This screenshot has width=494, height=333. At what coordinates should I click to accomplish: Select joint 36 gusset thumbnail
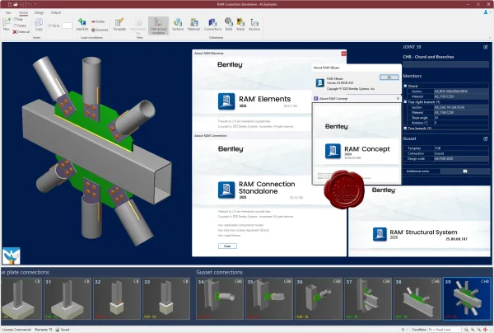319,298
